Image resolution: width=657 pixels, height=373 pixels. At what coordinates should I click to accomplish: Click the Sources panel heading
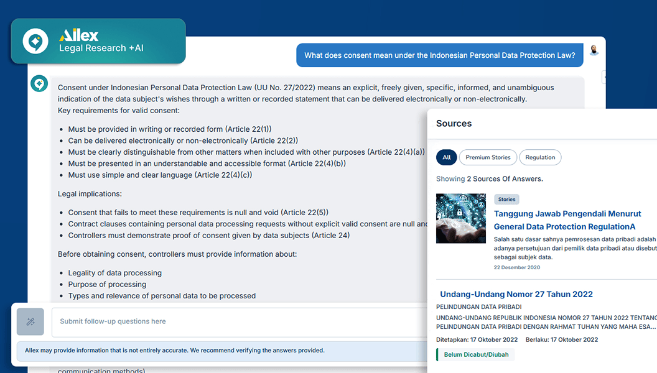(x=454, y=124)
